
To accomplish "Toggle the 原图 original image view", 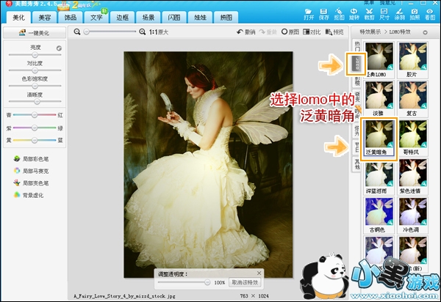I will (290, 32).
